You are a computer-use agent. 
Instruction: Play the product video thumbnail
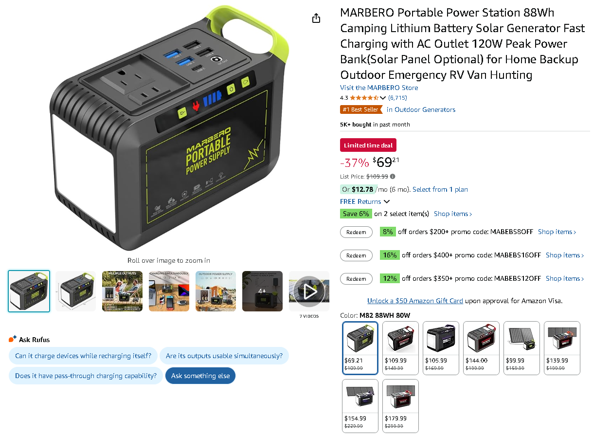(x=309, y=291)
